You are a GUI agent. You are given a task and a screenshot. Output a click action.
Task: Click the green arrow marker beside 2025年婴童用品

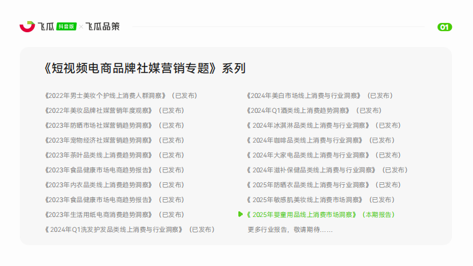(241, 215)
